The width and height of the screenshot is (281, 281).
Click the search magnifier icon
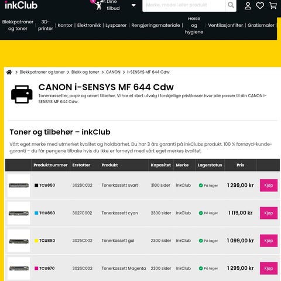(231, 5)
